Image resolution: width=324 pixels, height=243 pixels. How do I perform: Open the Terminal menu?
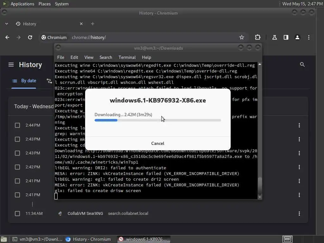(127, 58)
